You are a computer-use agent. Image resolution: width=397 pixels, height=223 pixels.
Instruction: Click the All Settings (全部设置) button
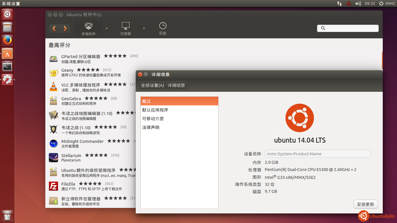[x=153, y=85]
